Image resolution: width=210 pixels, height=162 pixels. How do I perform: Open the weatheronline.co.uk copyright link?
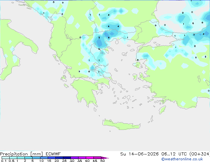click(182, 159)
